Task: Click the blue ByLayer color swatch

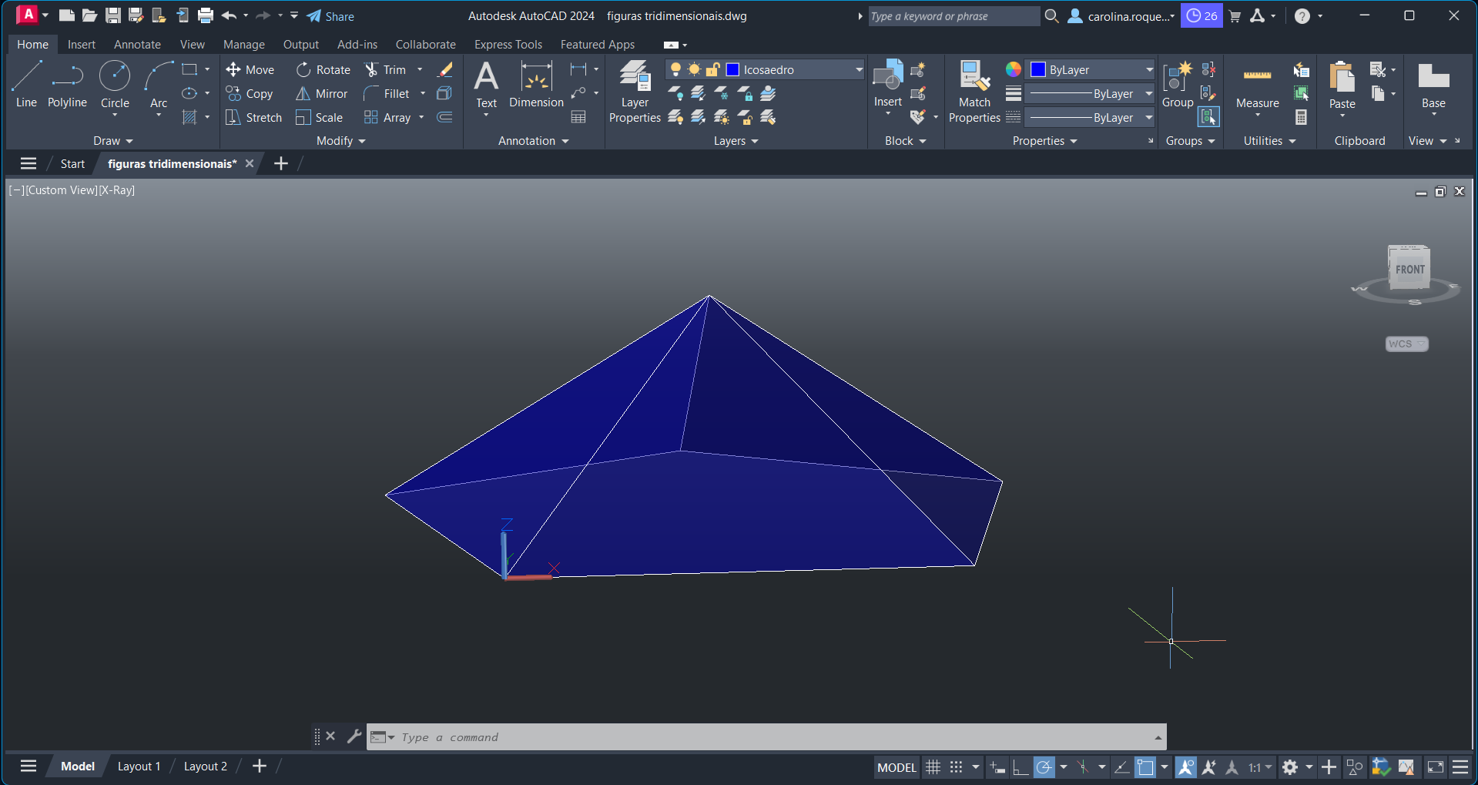Action: coord(1038,70)
